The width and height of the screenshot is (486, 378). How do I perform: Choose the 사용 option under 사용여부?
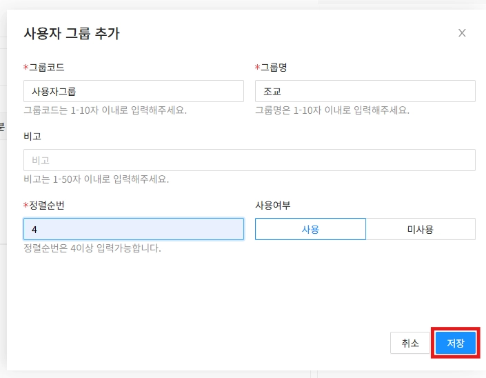(310, 229)
